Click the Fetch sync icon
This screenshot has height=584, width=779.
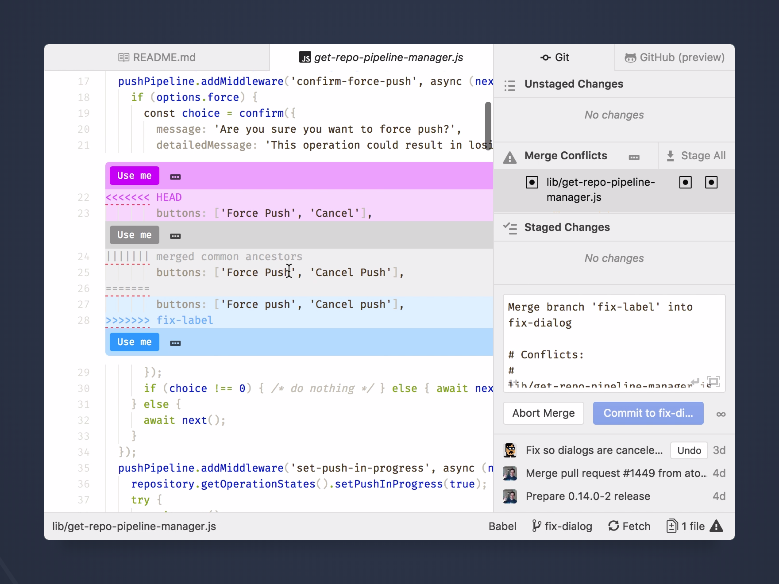coord(613,526)
